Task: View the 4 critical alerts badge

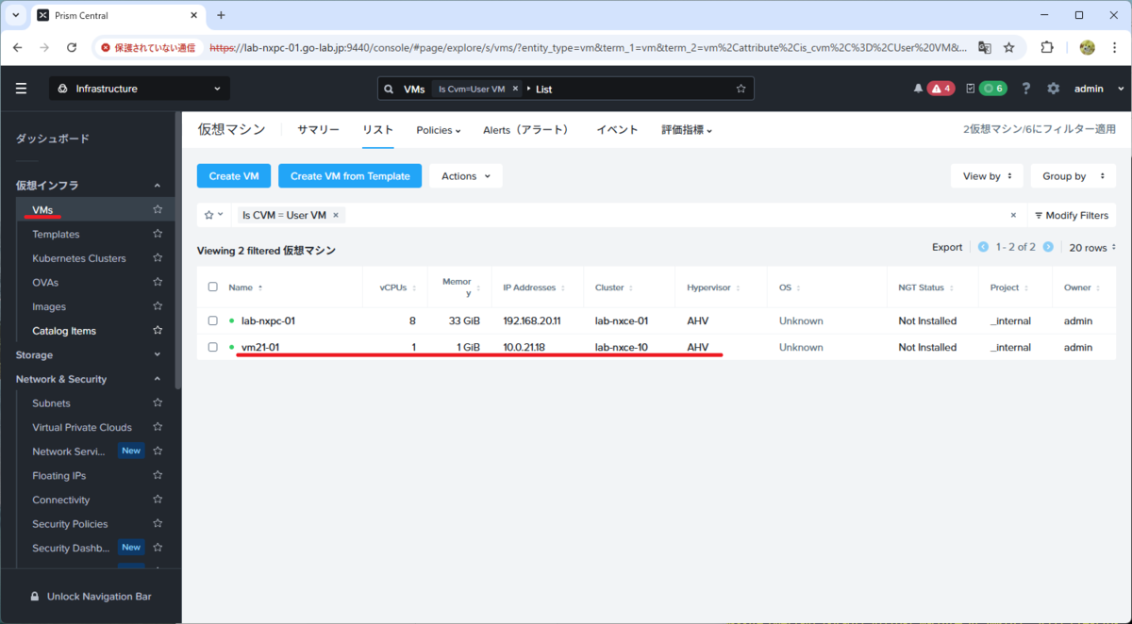Action: (941, 89)
